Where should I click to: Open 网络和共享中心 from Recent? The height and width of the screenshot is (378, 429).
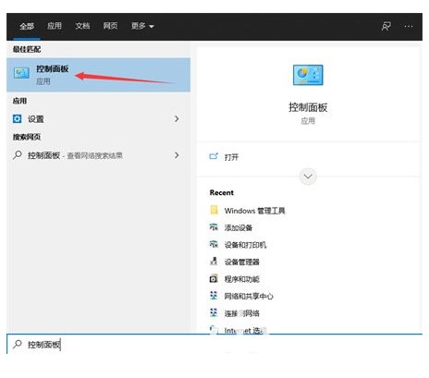tap(249, 297)
